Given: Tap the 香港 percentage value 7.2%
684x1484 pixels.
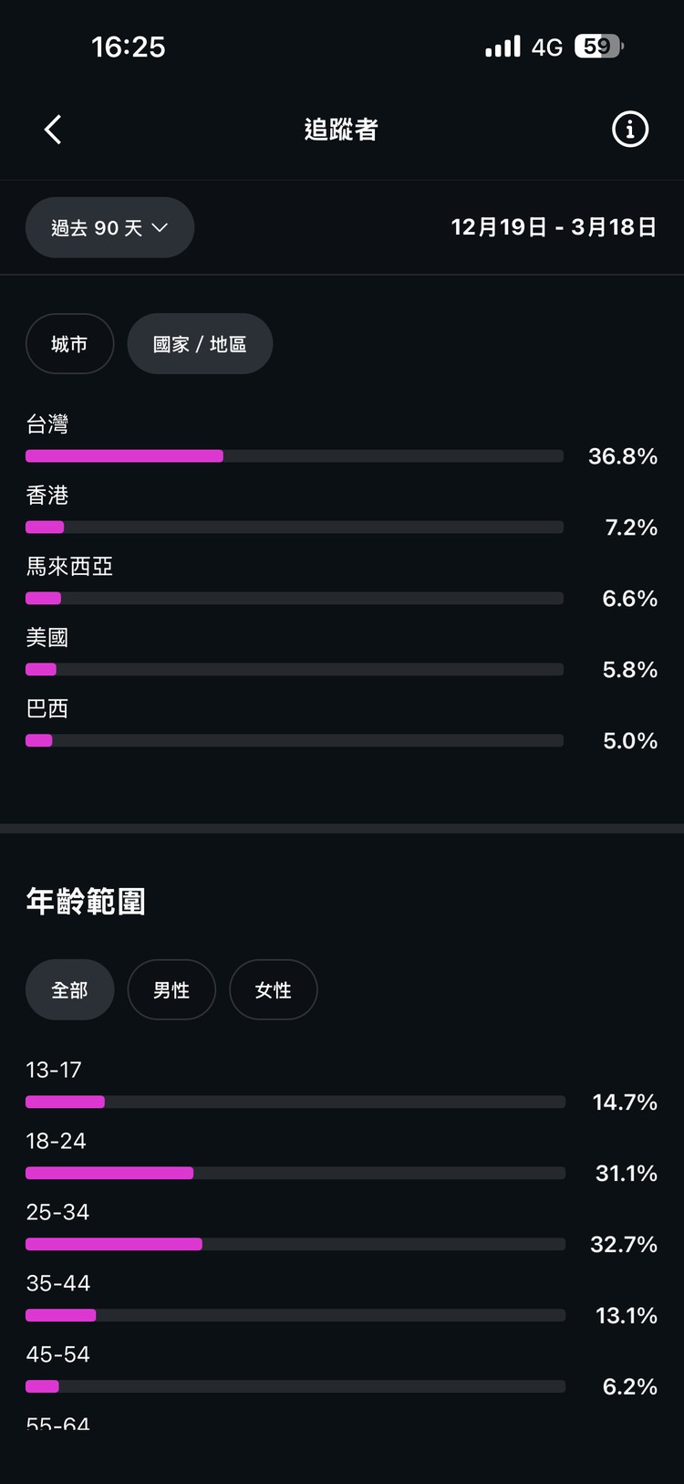Looking at the screenshot, I should click(628, 527).
